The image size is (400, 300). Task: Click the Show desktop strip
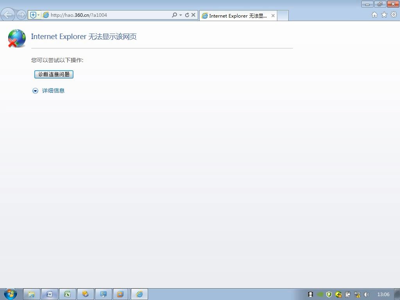[x=397, y=295]
